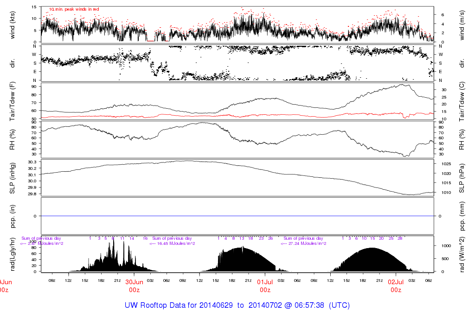This screenshot has height=324, width=475.
Task: Click the 'pcp. (in)' axis label
Action: coord(13,216)
